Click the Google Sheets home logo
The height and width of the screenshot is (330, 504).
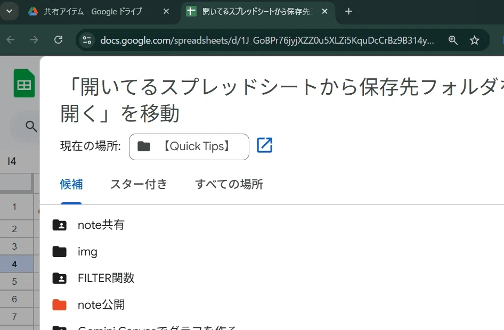24,83
